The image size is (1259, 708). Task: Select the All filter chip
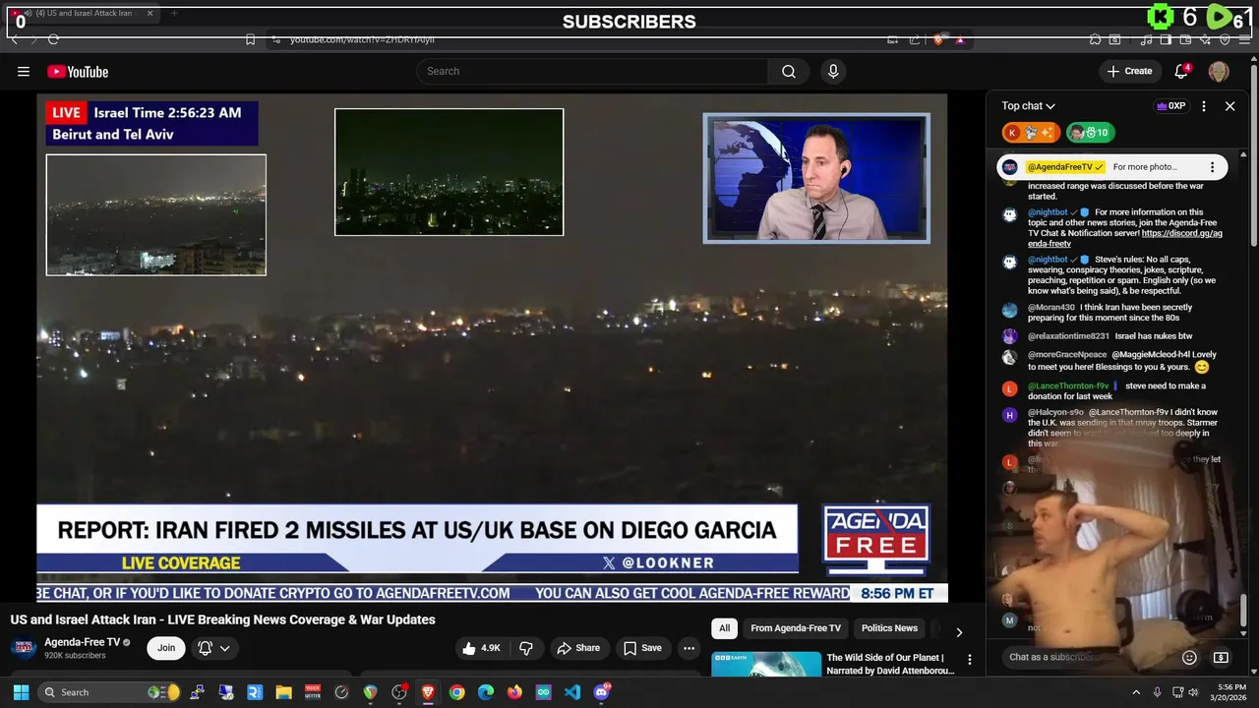click(724, 628)
